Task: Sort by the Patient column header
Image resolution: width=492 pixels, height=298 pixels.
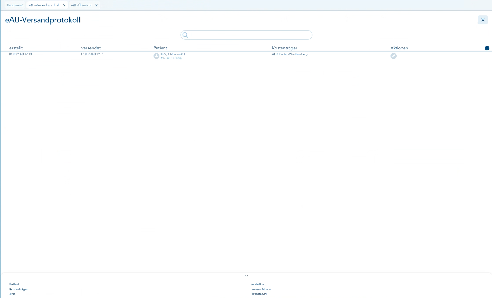Action: [160, 48]
